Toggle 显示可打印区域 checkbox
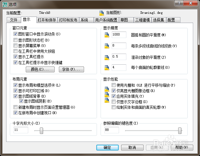Image resolution: width=200 pixels, height=156 pixels. point(15,91)
